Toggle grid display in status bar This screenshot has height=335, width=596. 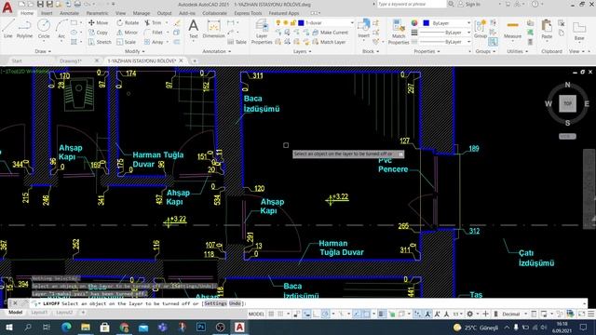(271, 314)
